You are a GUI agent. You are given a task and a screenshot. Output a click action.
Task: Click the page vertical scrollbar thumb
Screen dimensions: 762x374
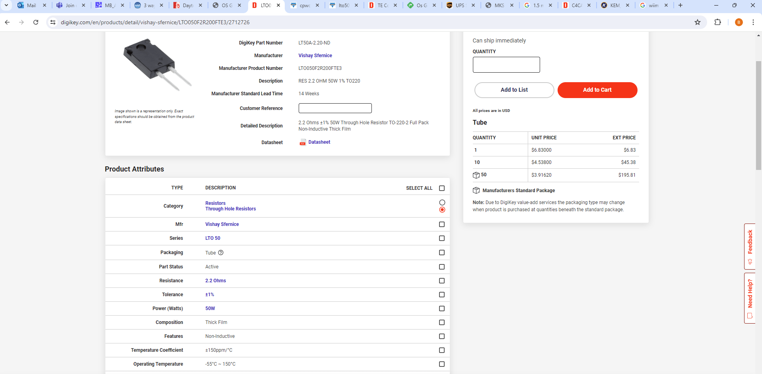758,115
